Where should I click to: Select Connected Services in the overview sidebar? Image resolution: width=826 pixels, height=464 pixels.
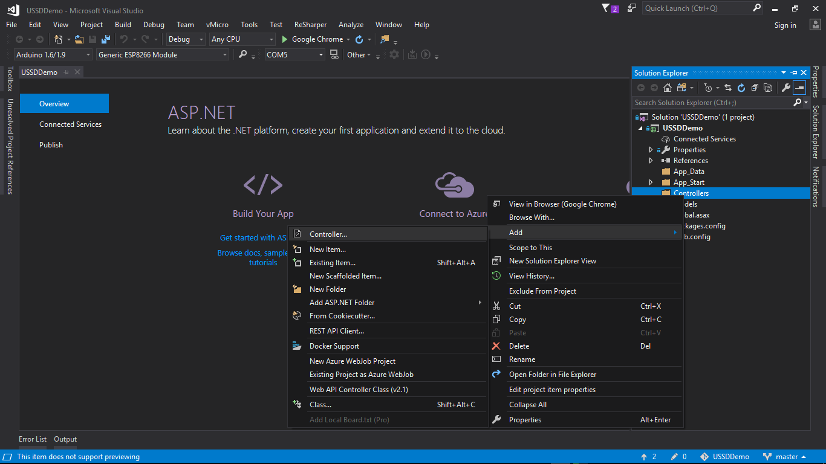[70, 124]
